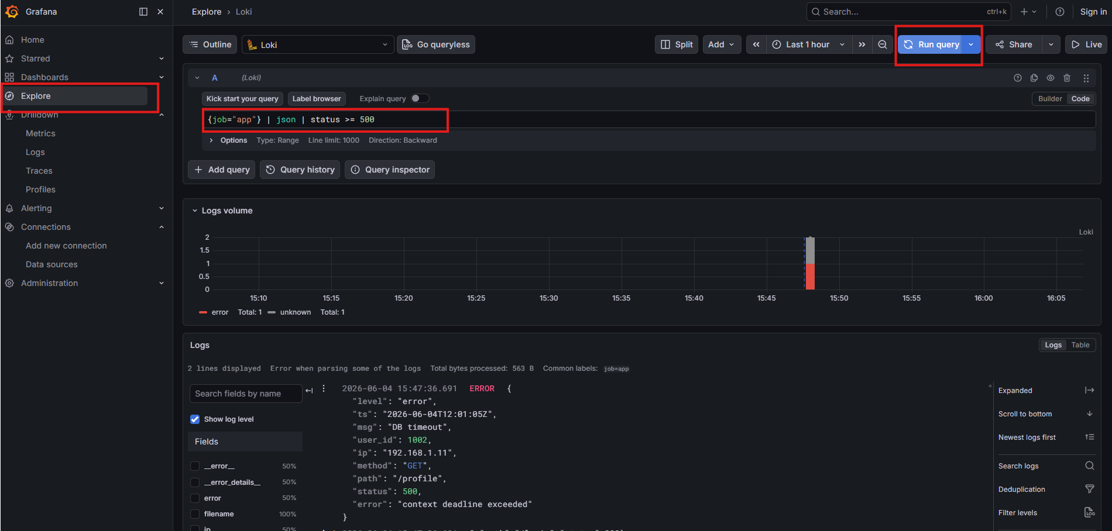Zoom out the time range

883,44
